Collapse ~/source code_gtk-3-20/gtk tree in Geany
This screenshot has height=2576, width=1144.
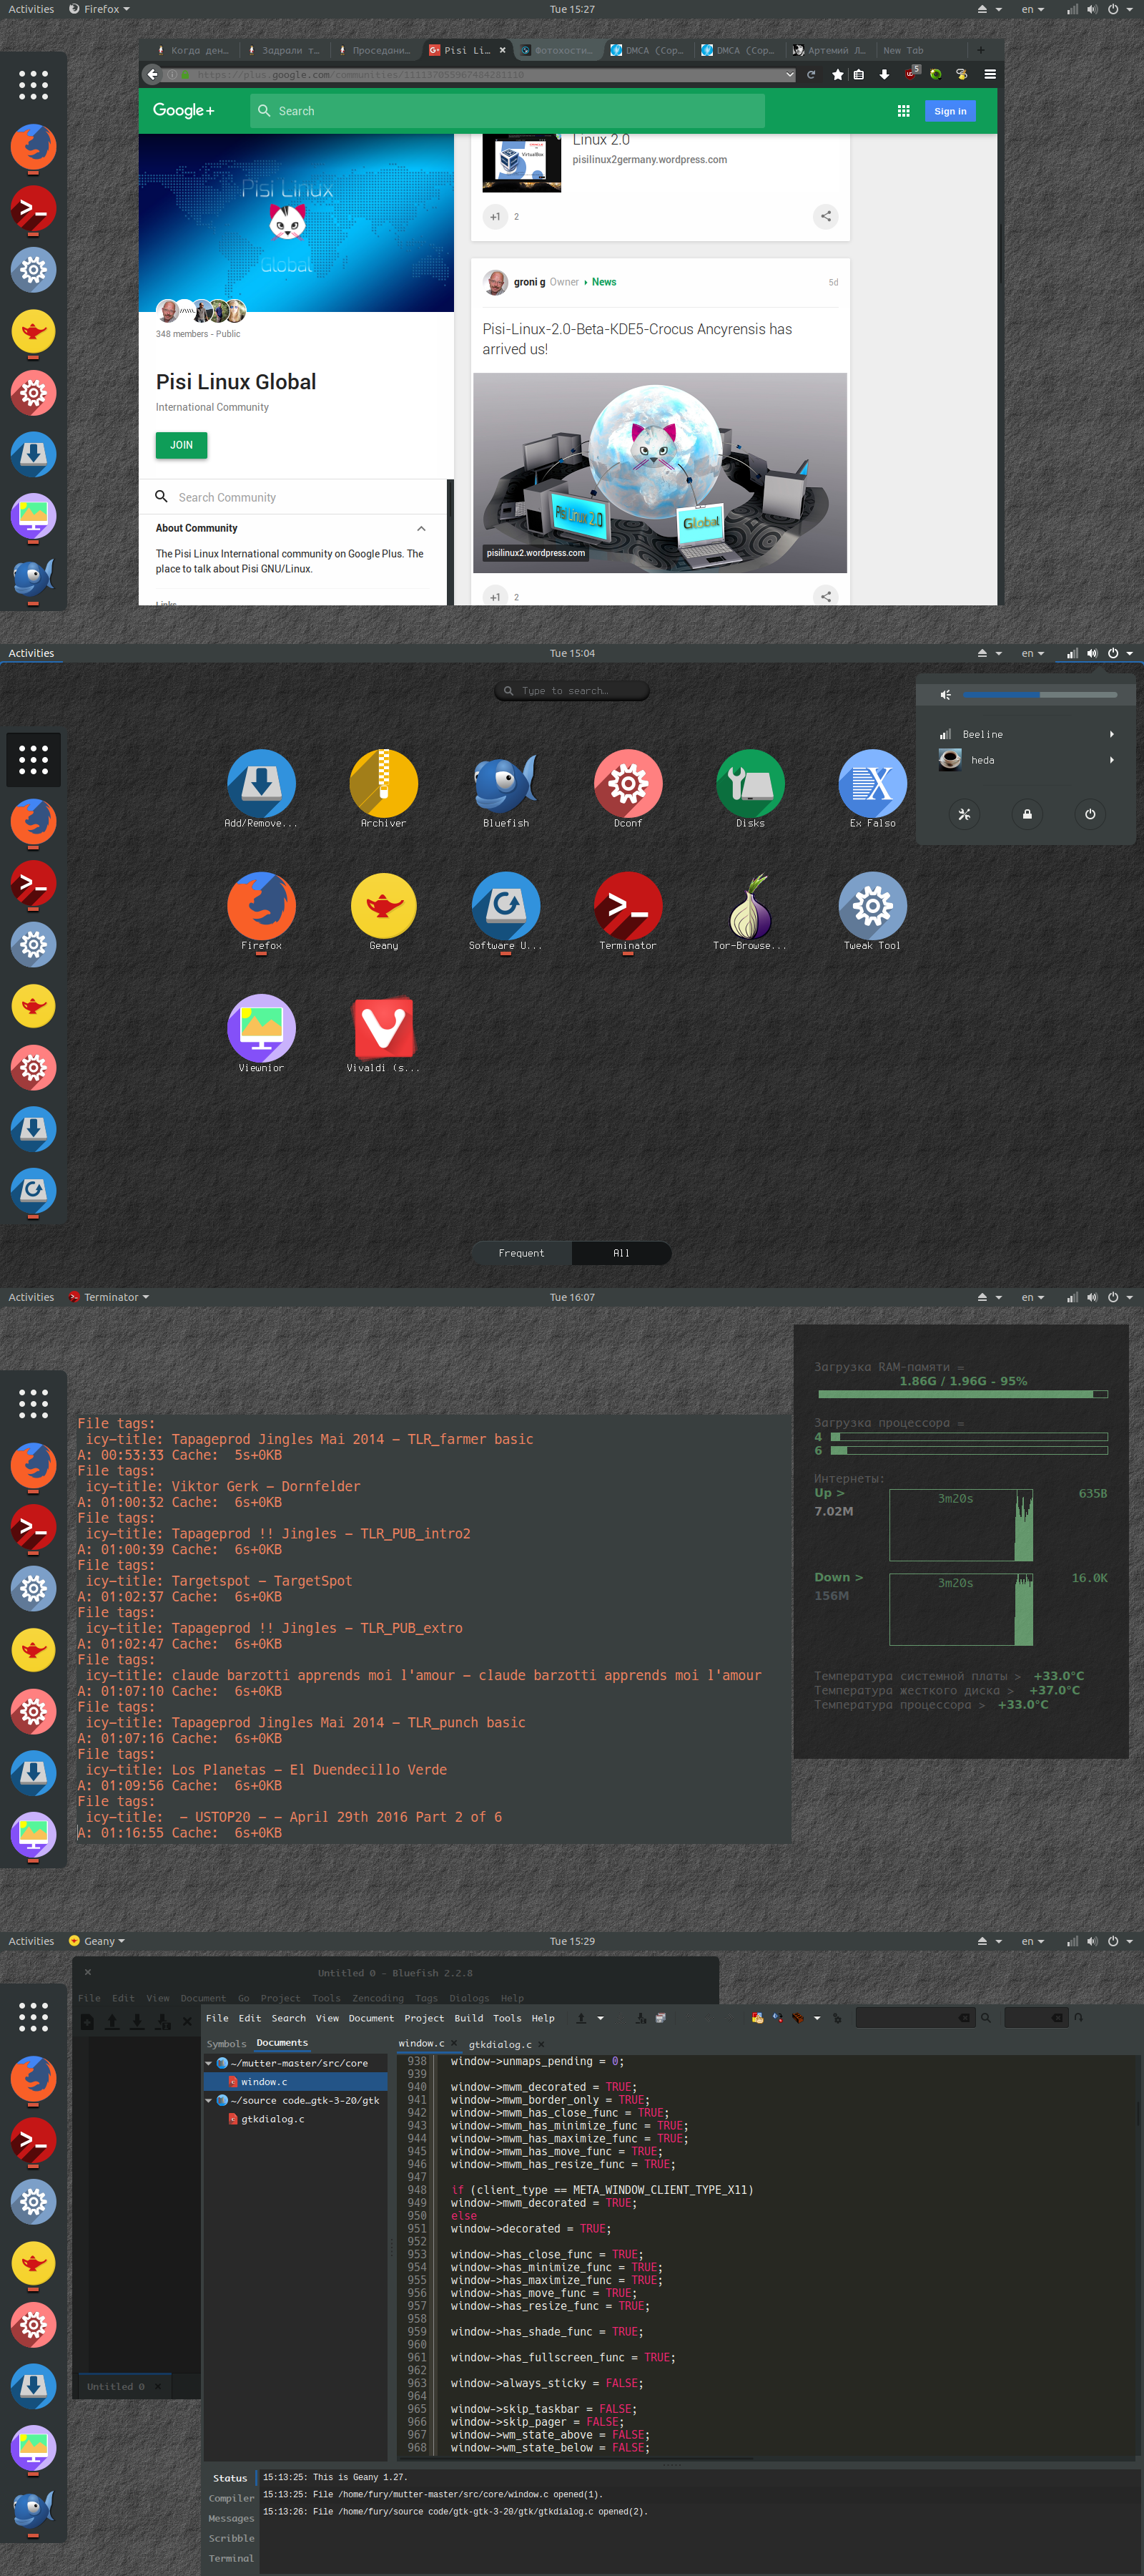(x=209, y=2100)
